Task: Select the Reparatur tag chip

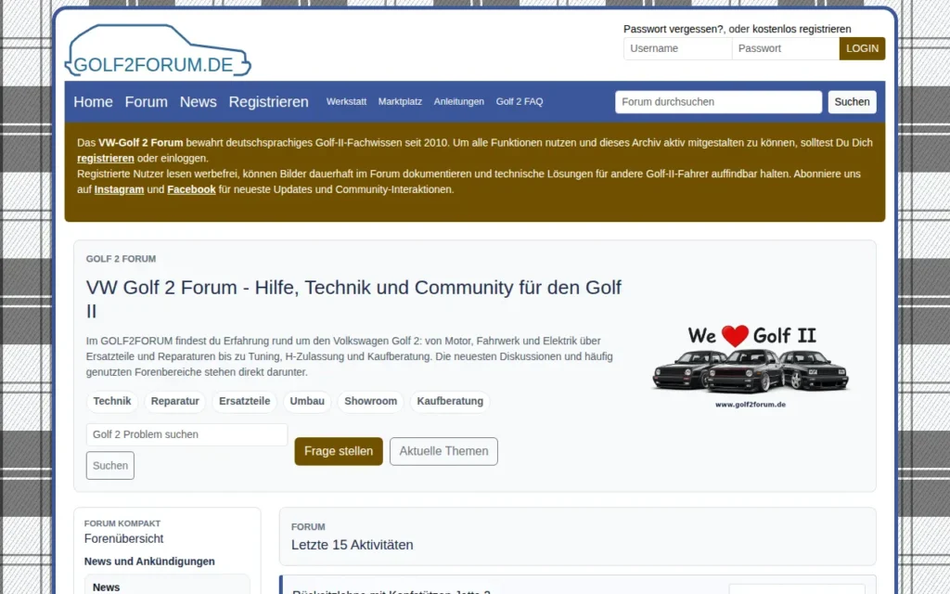Action: (175, 401)
